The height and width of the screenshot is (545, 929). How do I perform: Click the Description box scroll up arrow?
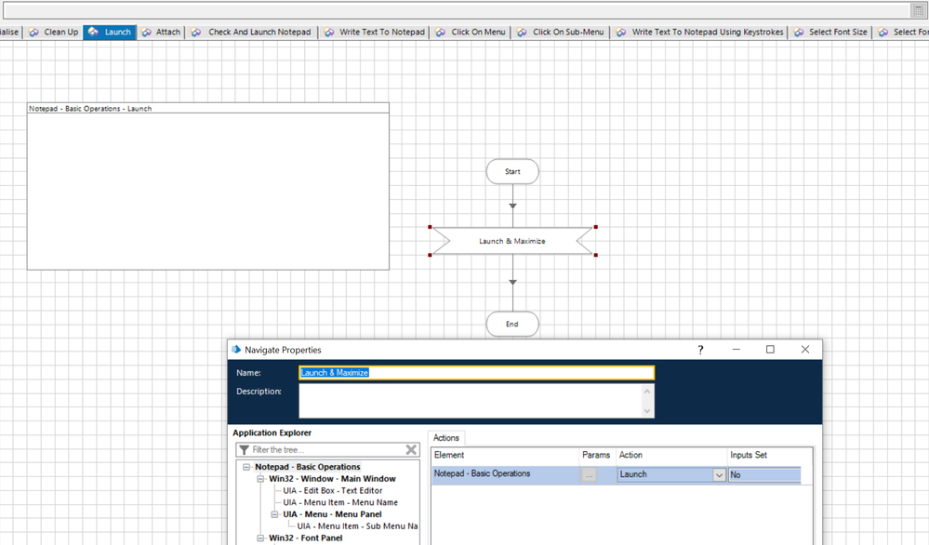click(x=647, y=391)
